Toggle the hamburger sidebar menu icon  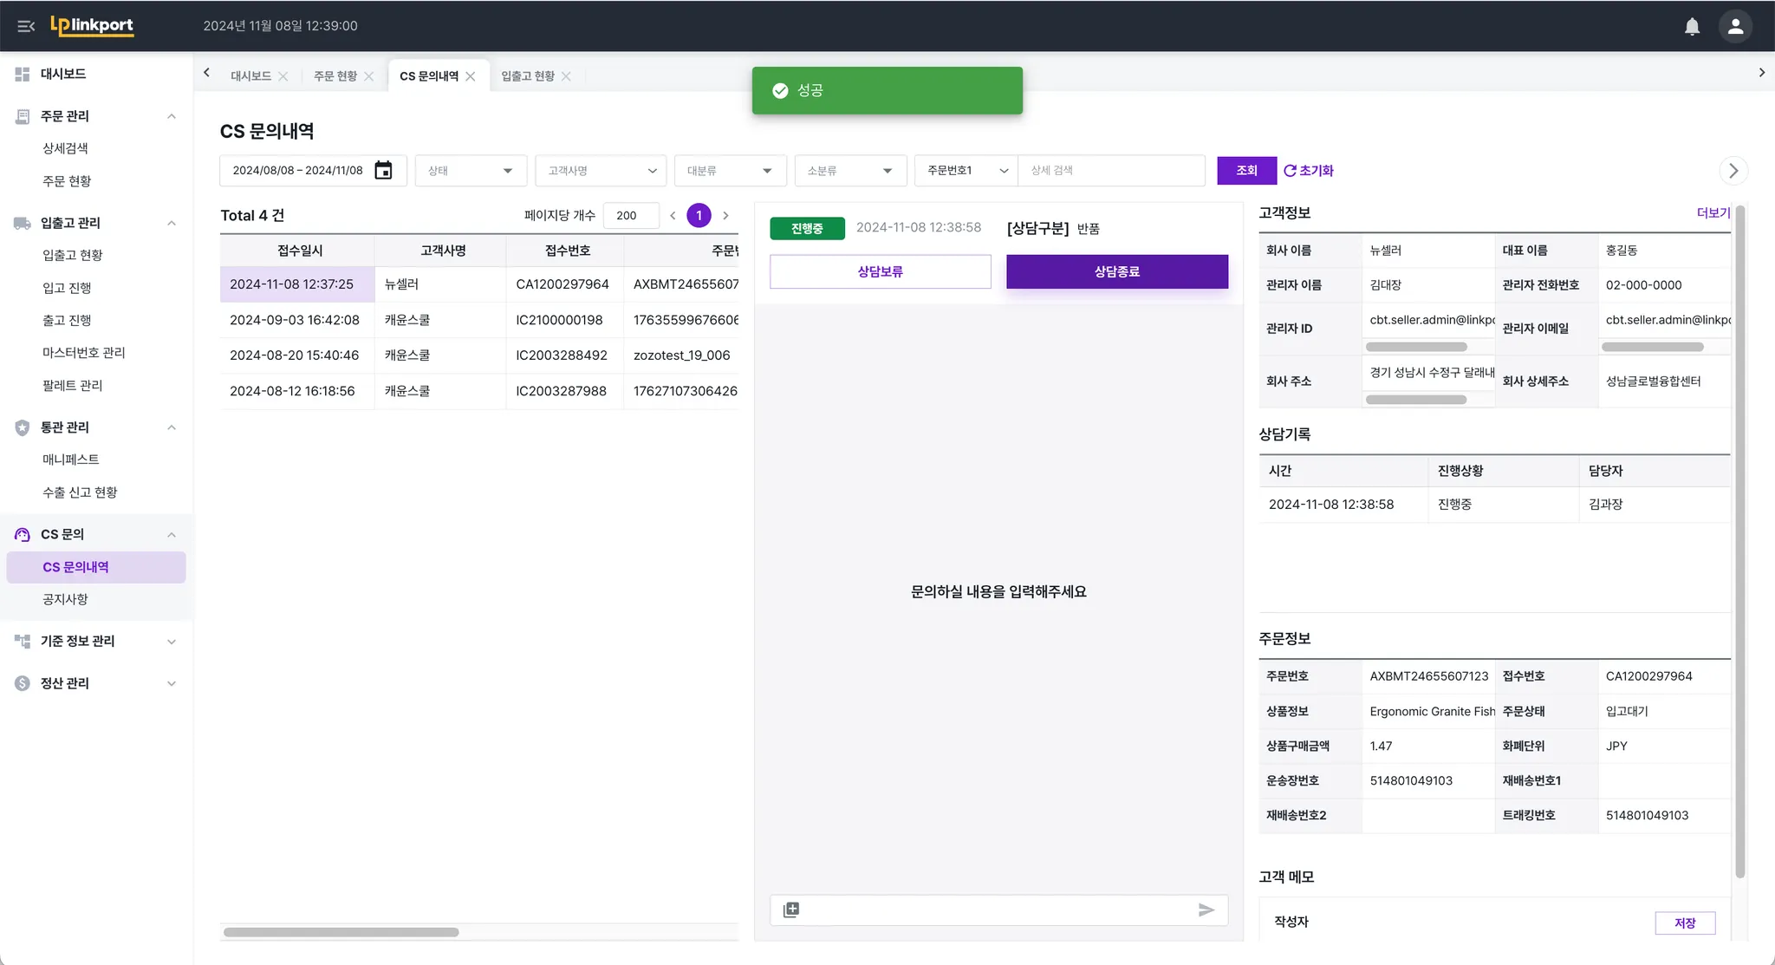click(26, 26)
